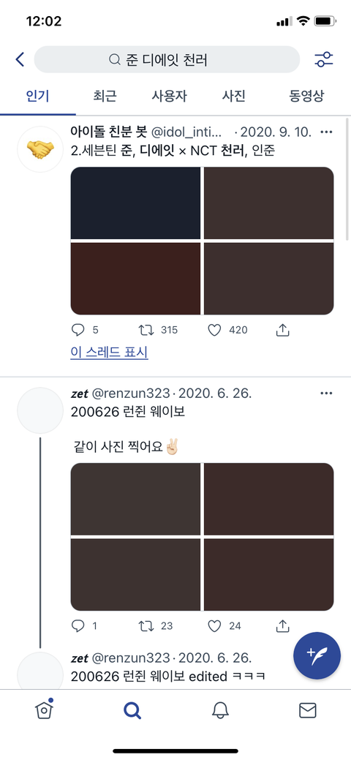Open more options on zet's tweet
The image size is (351, 760).
click(x=326, y=393)
